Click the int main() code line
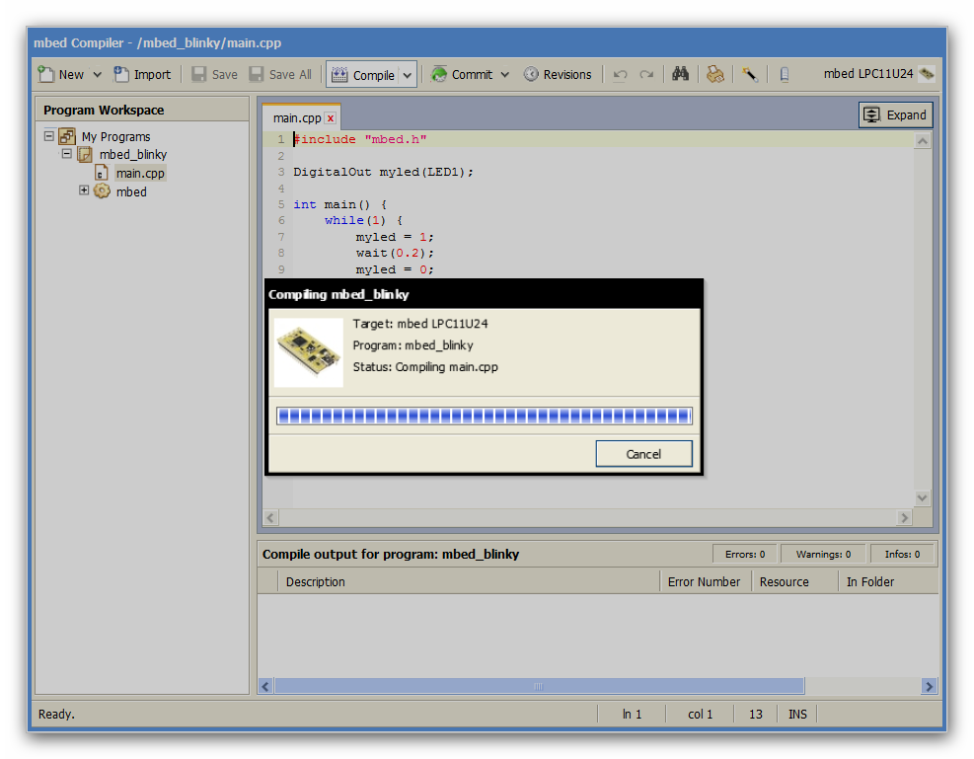This screenshot has width=974, height=759. click(x=339, y=204)
